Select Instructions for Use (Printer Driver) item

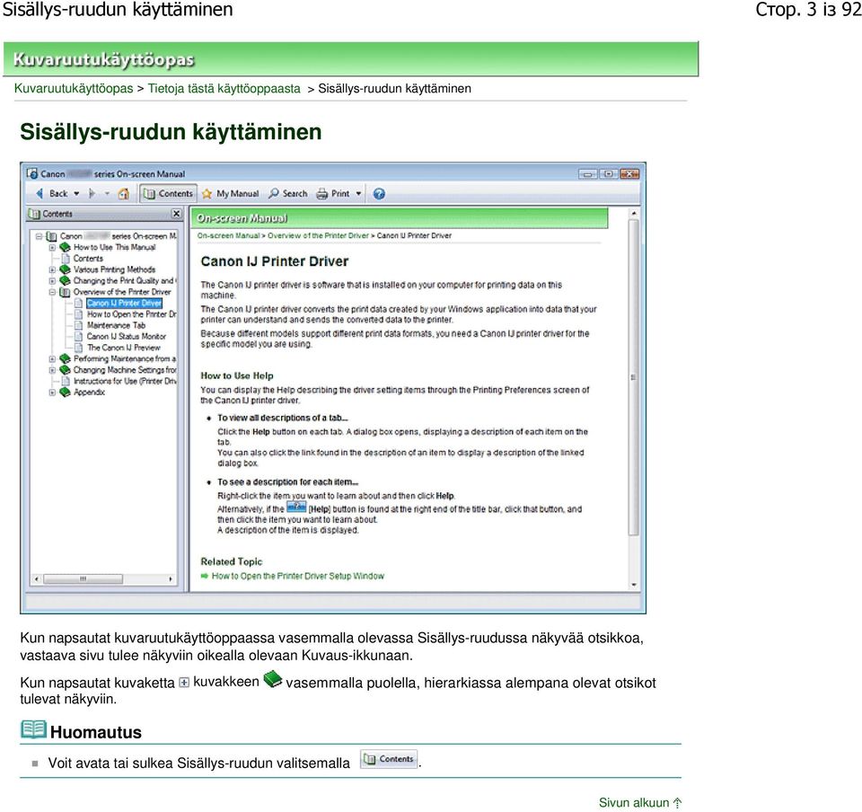coord(125,381)
